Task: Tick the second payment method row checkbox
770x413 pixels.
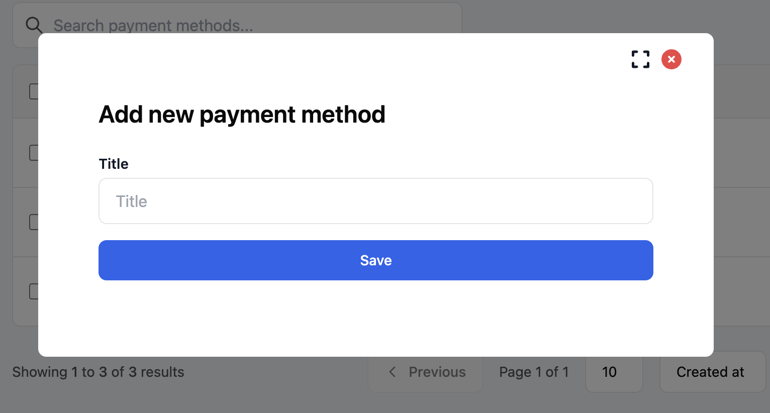Action: point(34,222)
